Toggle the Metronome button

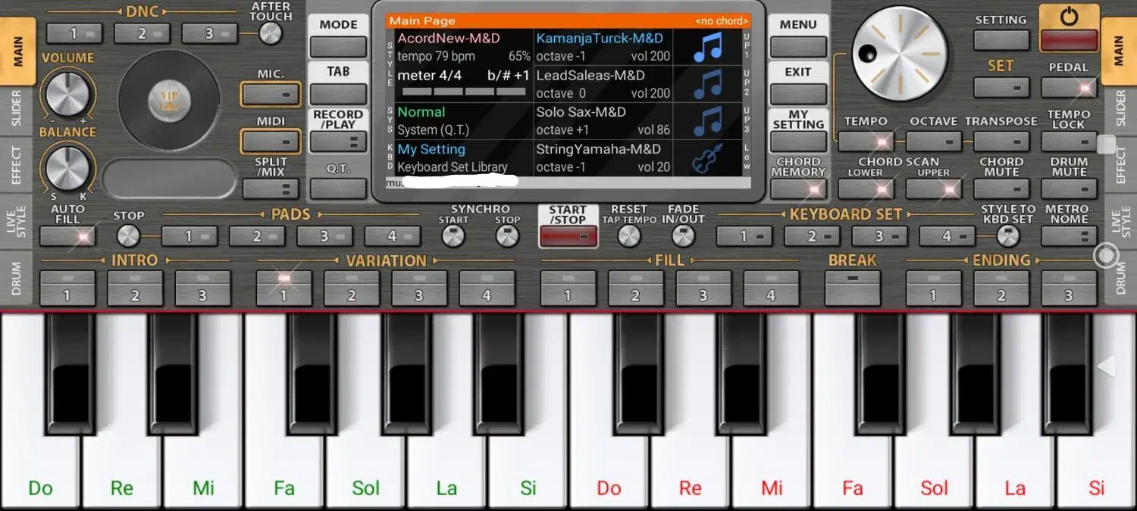pos(1069,236)
